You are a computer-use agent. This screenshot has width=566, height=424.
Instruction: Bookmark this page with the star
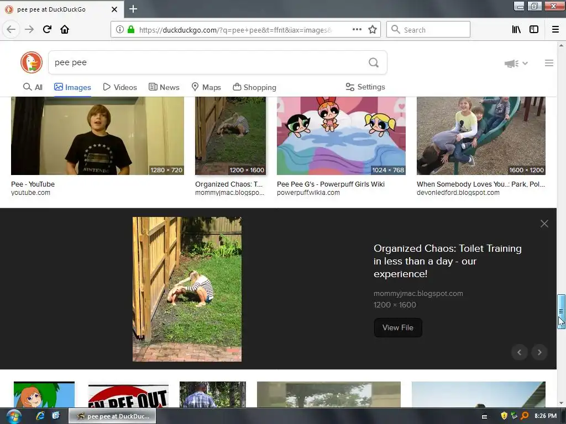pyautogui.click(x=373, y=30)
